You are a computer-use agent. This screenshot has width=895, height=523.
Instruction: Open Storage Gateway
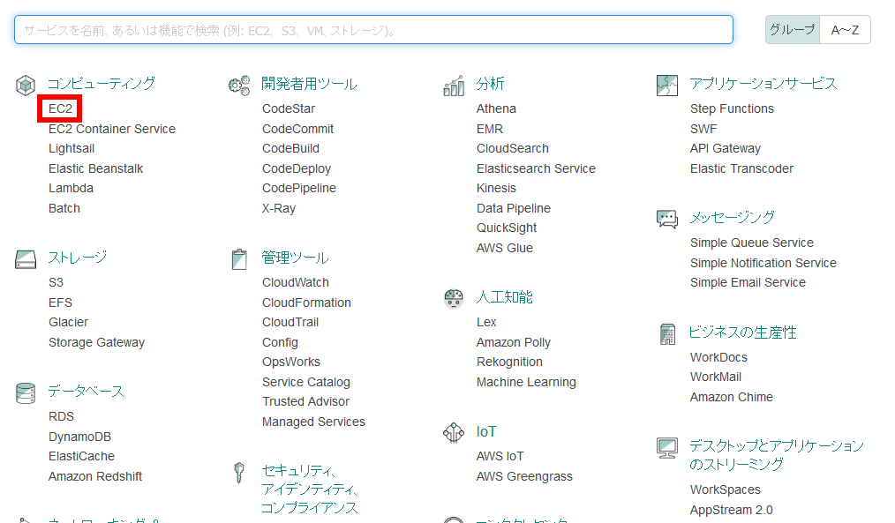96,342
